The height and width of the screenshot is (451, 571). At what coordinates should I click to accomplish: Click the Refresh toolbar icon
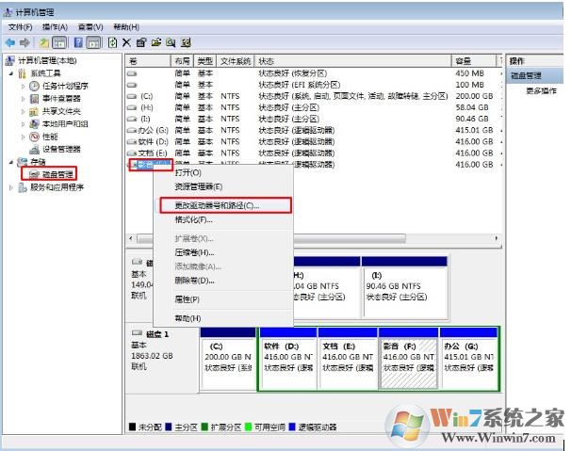coord(113,42)
